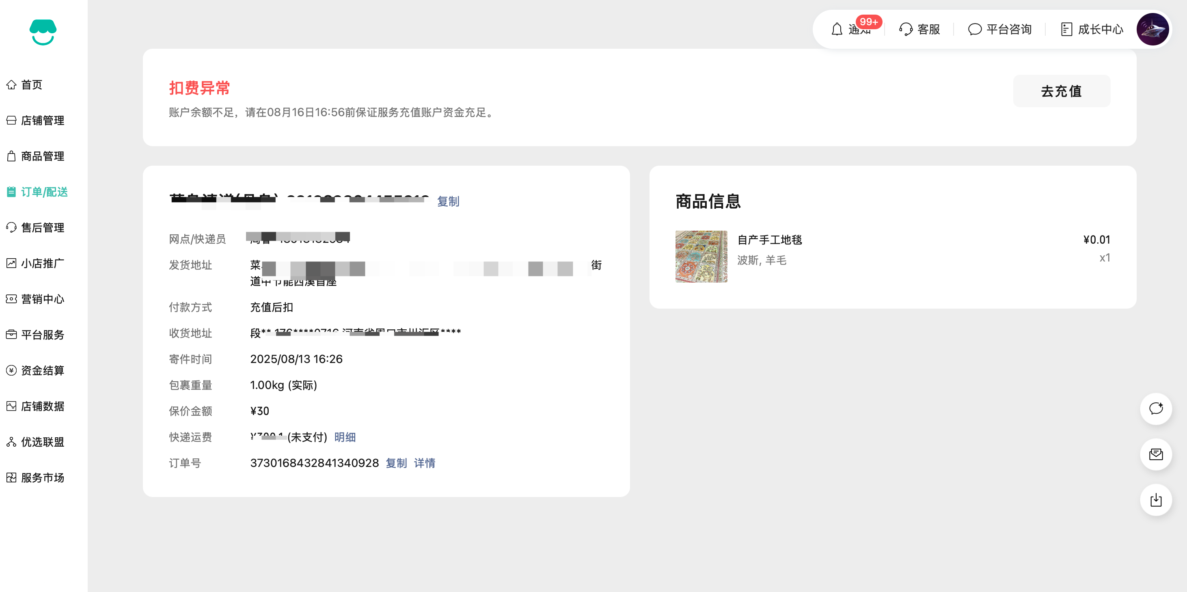This screenshot has width=1187, height=592.
Task: Open 商品管理 sidebar menu
Action: click(x=42, y=156)
